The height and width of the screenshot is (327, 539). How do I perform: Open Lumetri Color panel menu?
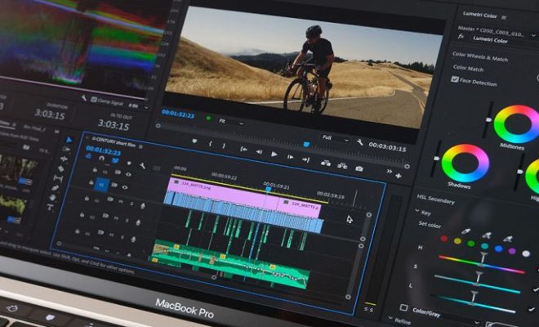tap(504, 17)
